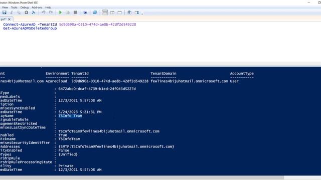Run the script with the green play icon
The height and width of the screenshot is (180, 321).
tap(60, 12)
